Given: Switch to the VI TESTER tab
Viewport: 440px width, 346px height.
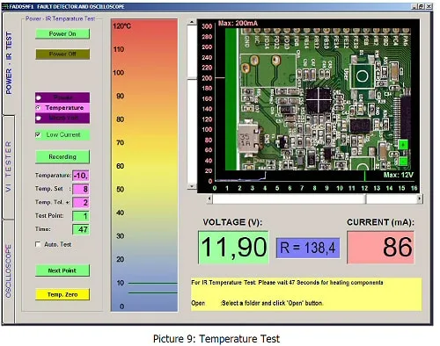Looking at the screenshot, I should [9, 167].
